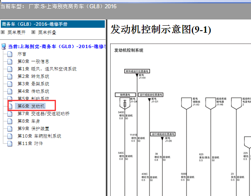The image size is (251, 196).
Task: Click wire label 540D
Action: (x=121, y=112)
